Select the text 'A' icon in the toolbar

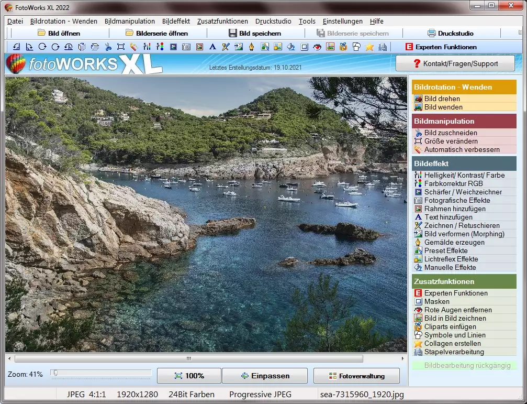[x=212, y=47]
